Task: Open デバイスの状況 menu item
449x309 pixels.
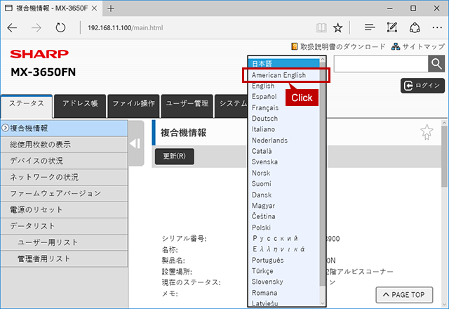Action: tap(64, 161)
